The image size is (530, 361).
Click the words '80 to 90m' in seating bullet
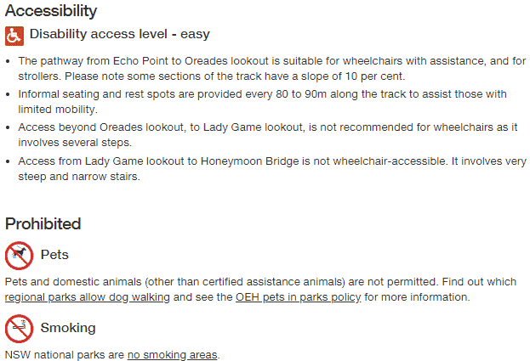pos(301,94)
